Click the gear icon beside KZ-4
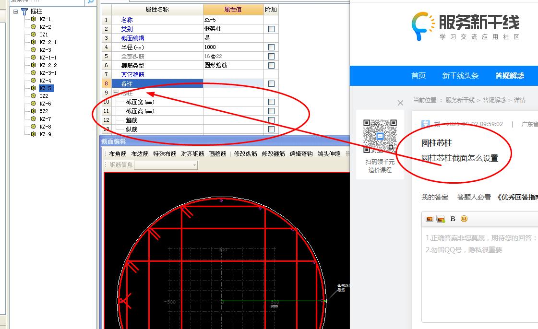The width and height of the screenshot is (538, 329). point(33,80)
